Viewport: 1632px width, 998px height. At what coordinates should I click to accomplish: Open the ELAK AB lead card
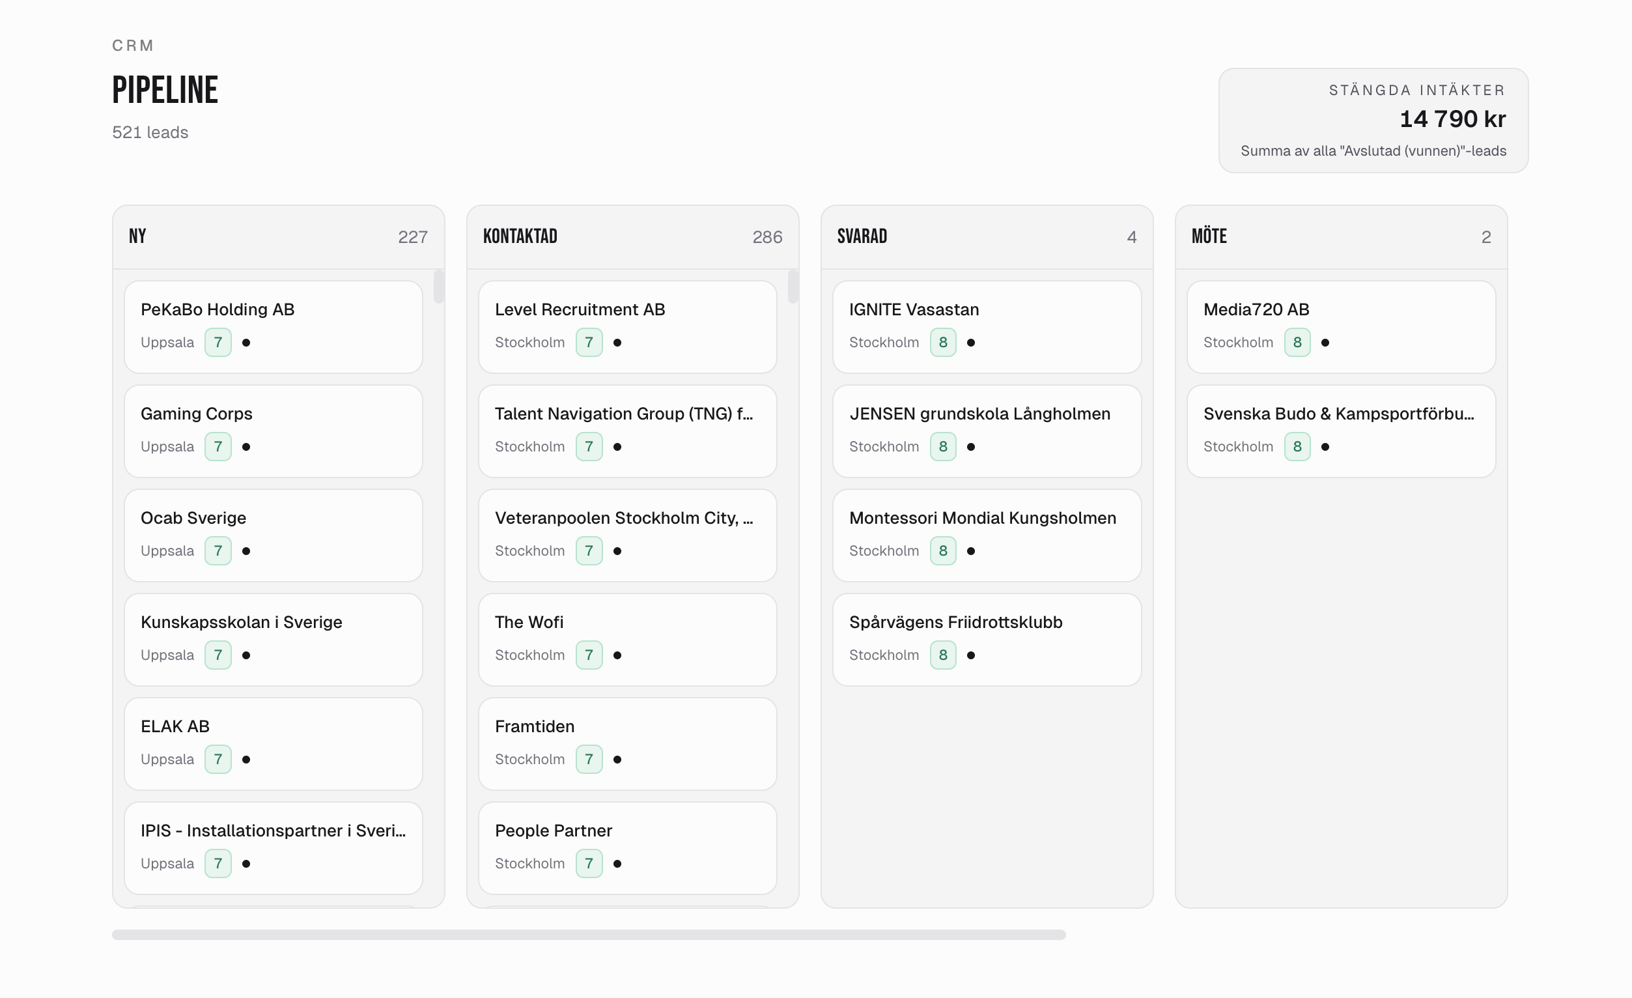[272, 742]
